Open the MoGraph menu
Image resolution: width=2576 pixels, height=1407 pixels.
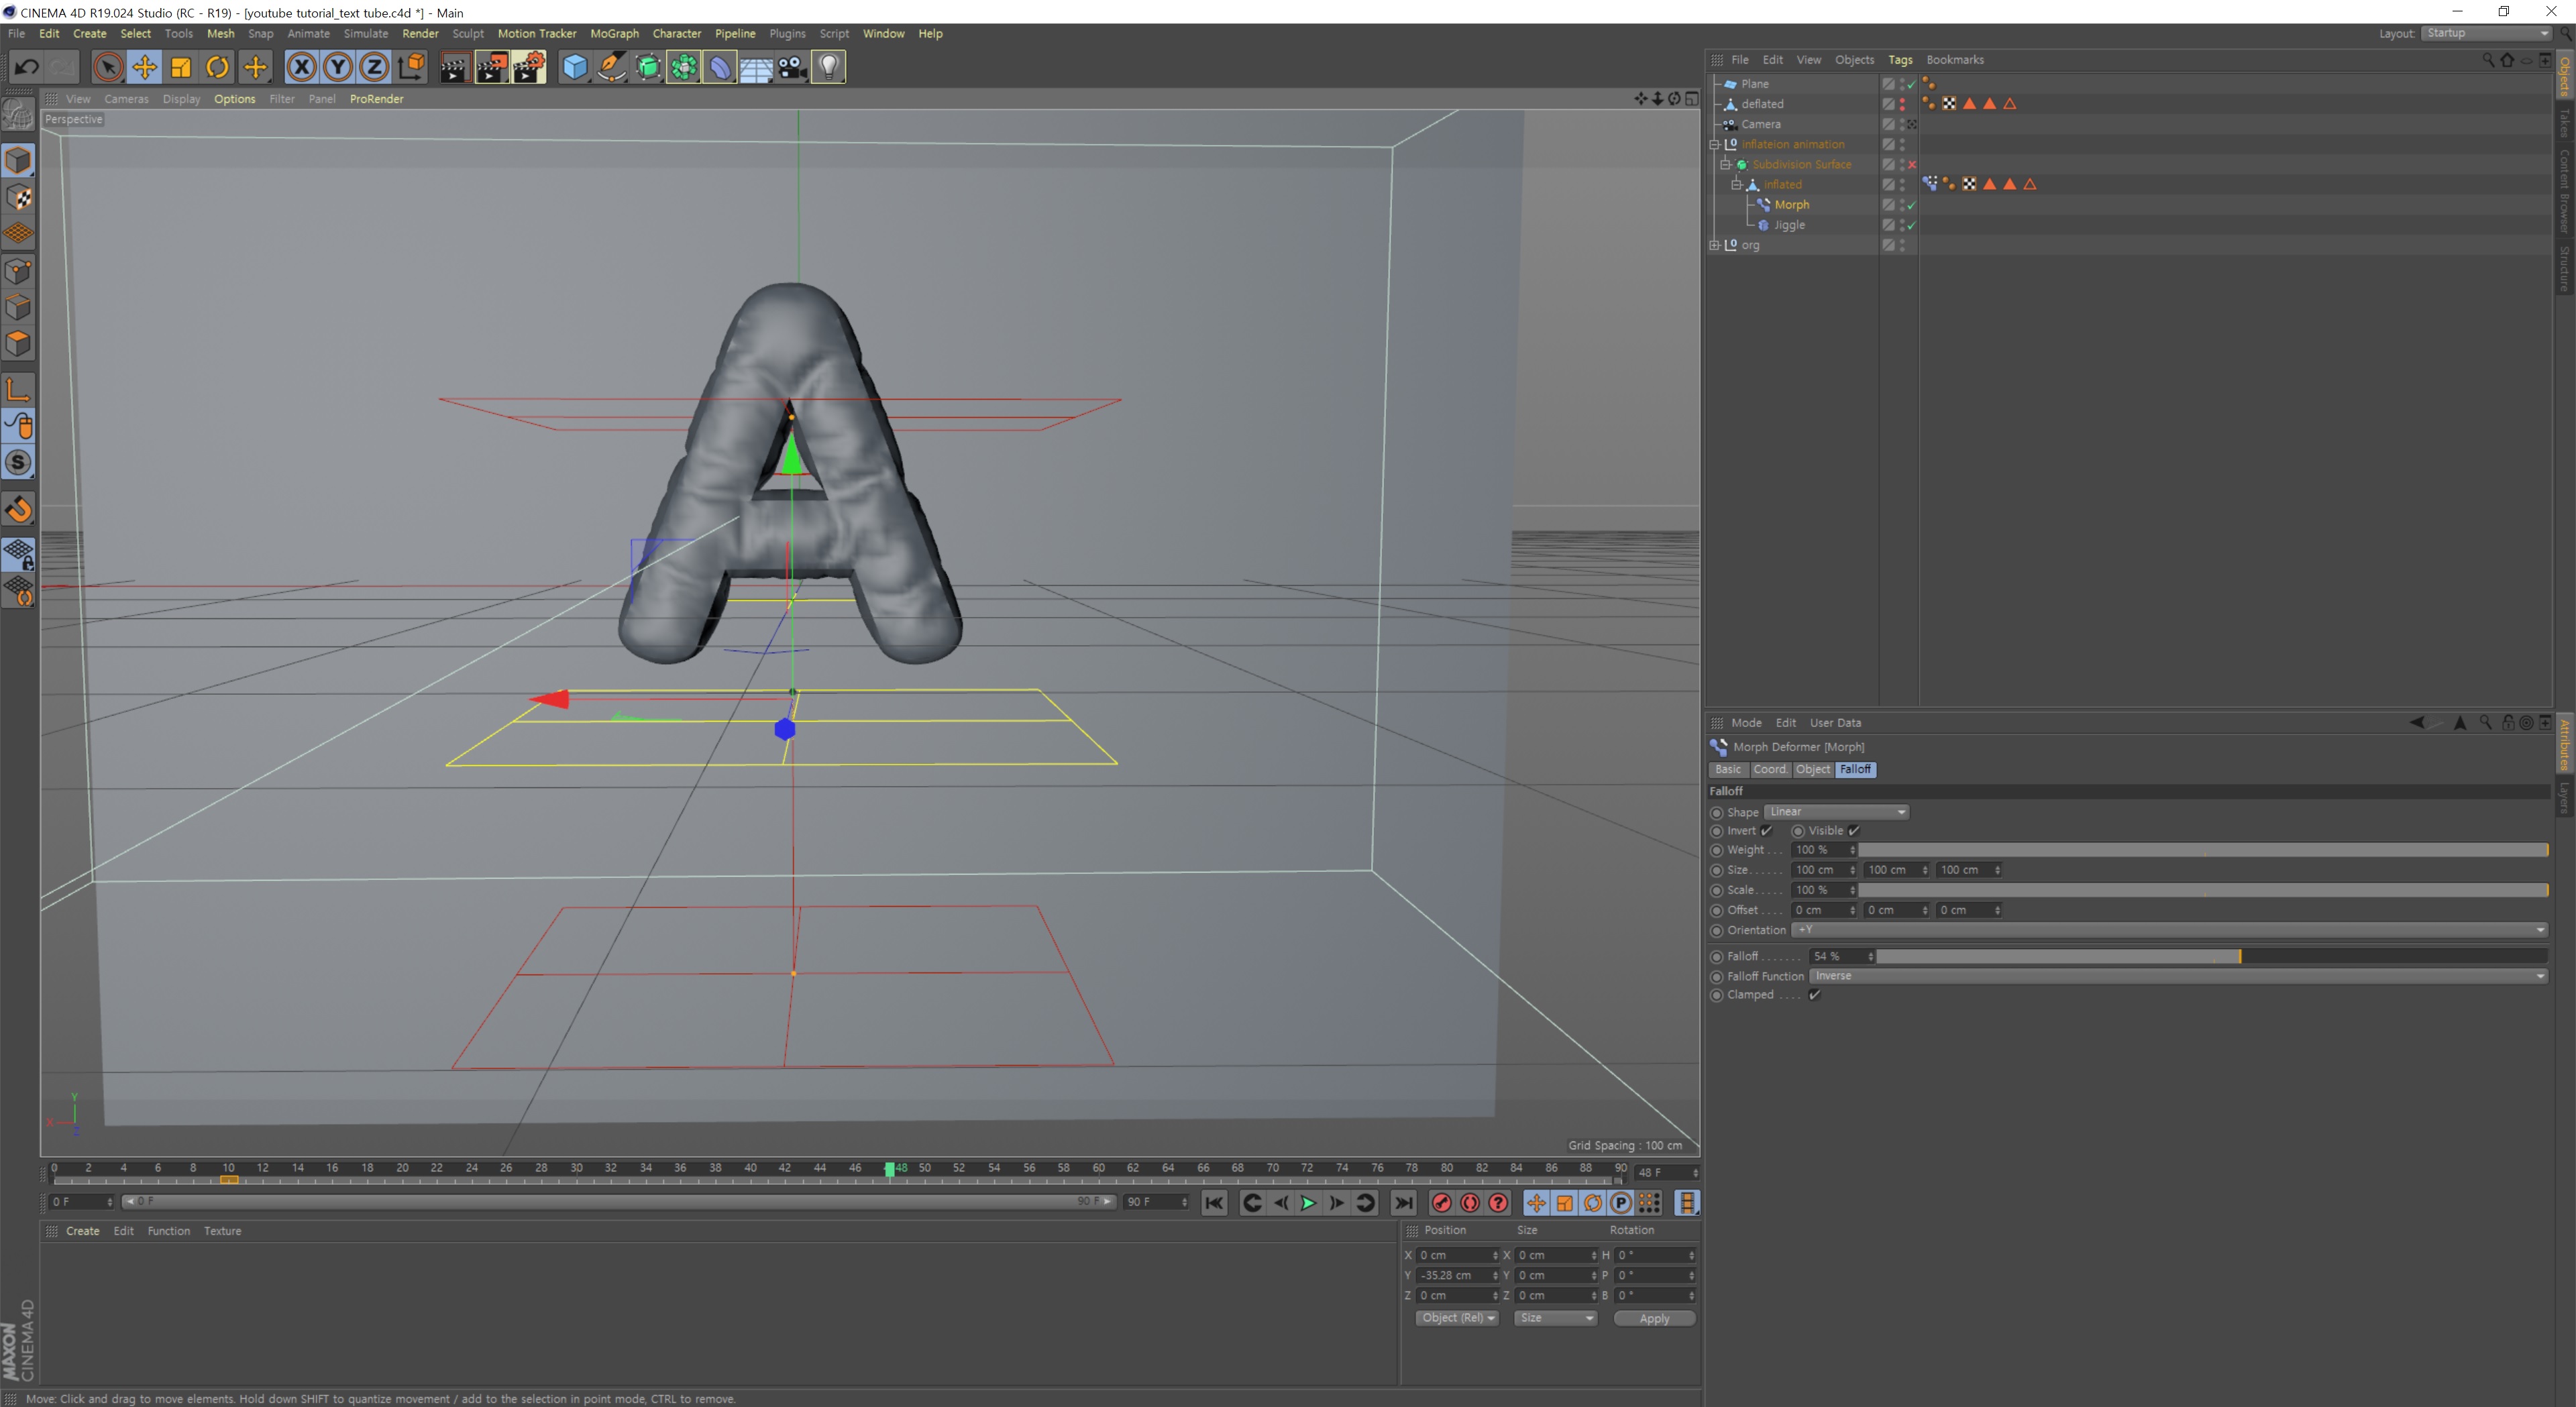tap(613, 33)
